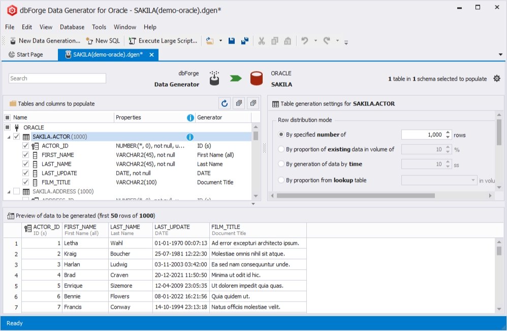Image resolution: width=507 pixels, height=331 pixels.
Task: Click the collapse all tables icon
Action: (253, 103)
